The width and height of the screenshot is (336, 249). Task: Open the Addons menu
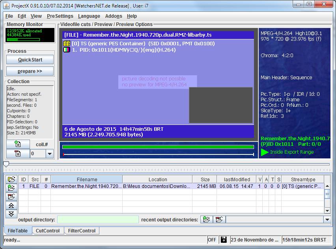coord(114,16)
